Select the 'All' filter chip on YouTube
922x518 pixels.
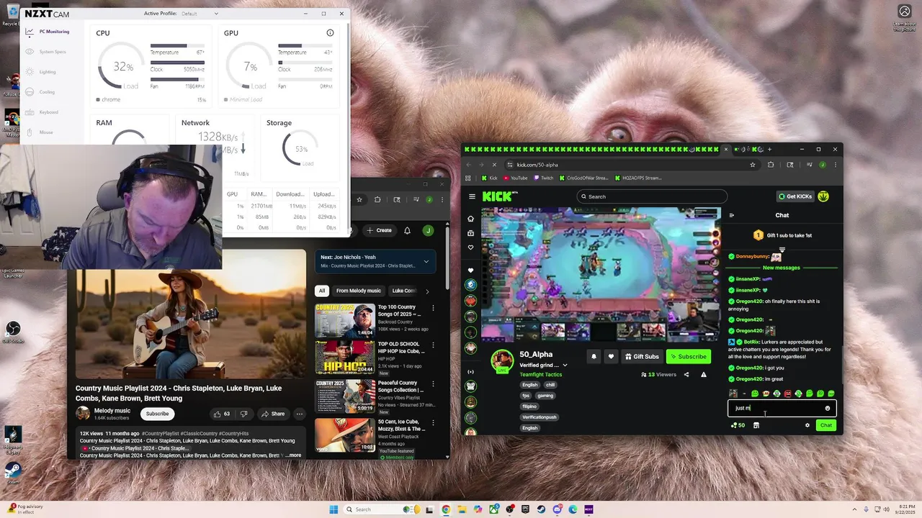(x=322, y=291)
